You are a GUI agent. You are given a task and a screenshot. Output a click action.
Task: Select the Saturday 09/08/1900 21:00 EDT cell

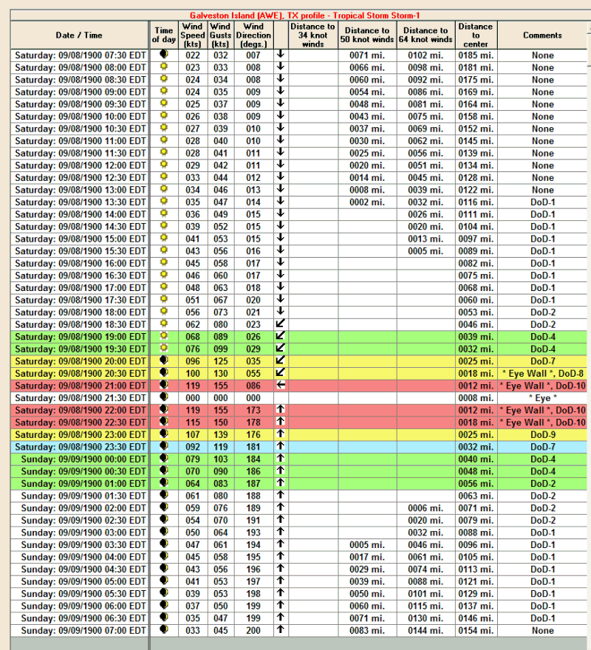pyautogui.click(x=80, y=386)
